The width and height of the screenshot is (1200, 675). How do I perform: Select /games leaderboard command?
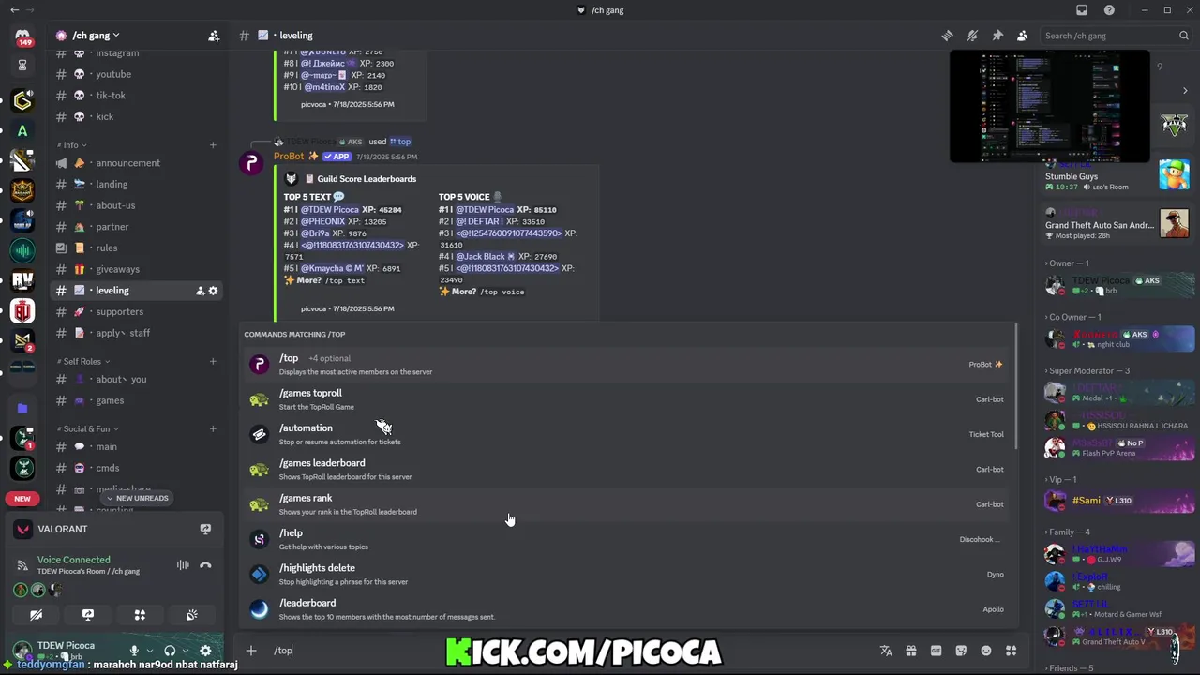pos(628,469)
